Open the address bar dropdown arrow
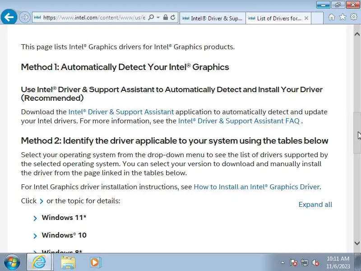Viewport: 361px width, 271px height. (158, 18)
